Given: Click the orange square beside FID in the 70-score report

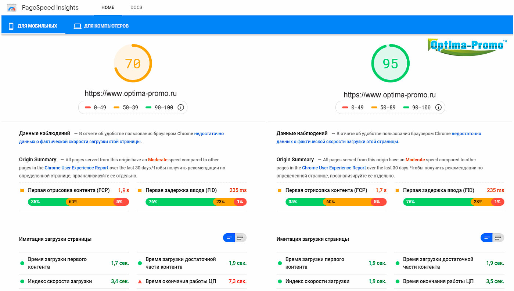Looking at the screenshot, I should tap(140, 190).
